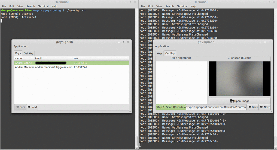
Task: Click Application label in left geysign window
Action: (x=20, y=46)
